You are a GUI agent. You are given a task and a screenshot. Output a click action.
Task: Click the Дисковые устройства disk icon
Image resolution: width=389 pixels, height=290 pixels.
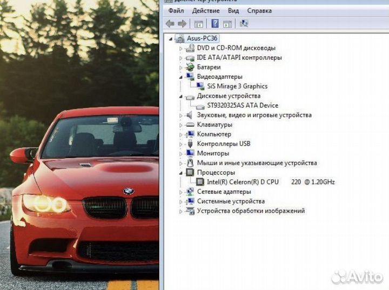coord(190,97)
